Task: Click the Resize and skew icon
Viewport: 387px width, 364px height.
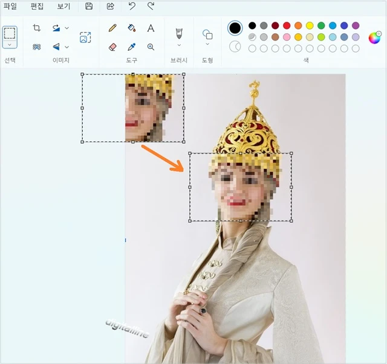Action: coord(56,28)
